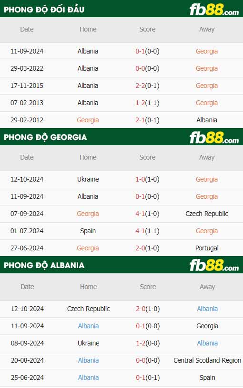
Task: Click the Date column header in head-to-head table
Action: [x=27, y=29]
